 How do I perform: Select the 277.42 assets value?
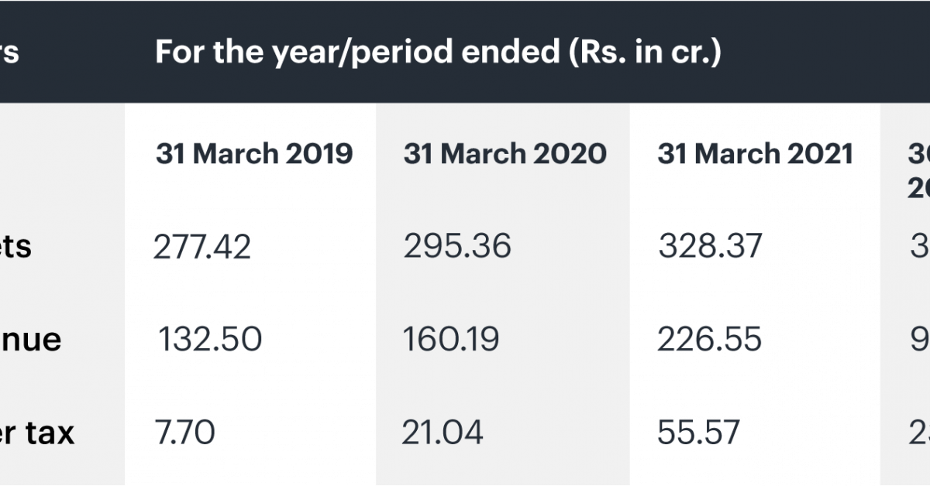(x=202, y=247)
